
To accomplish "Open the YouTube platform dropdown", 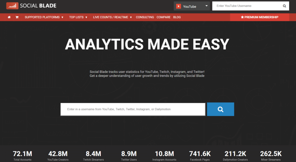I will click(192, 6).
